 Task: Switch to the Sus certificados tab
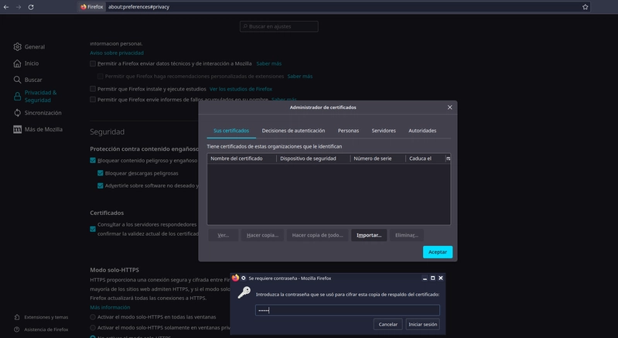tap(231, 131)
